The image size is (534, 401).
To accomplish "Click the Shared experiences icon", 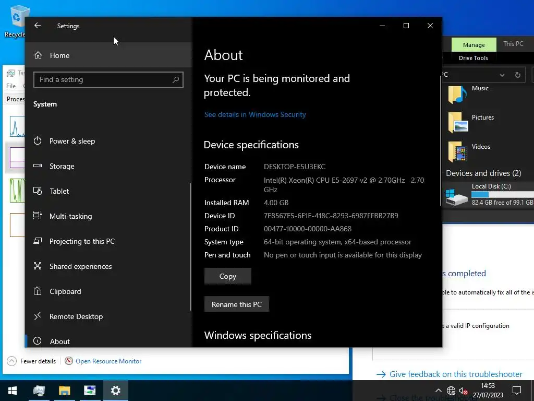I will (x=38, y=266).
